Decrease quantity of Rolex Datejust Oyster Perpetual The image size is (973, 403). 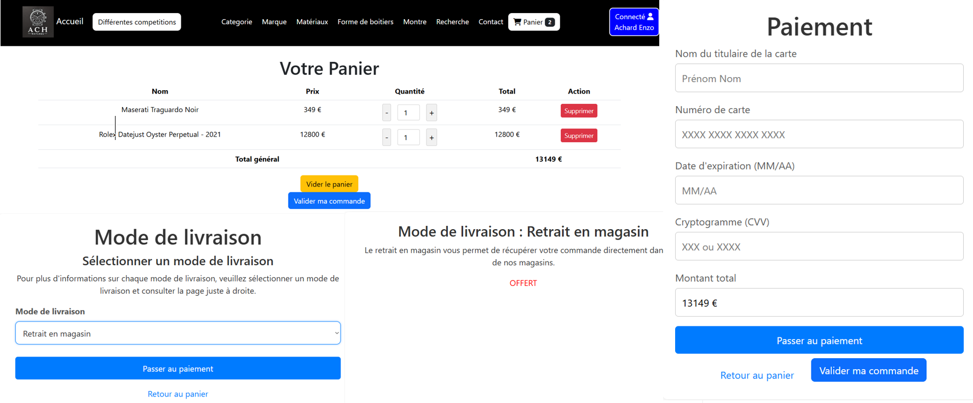coord(387,137)
